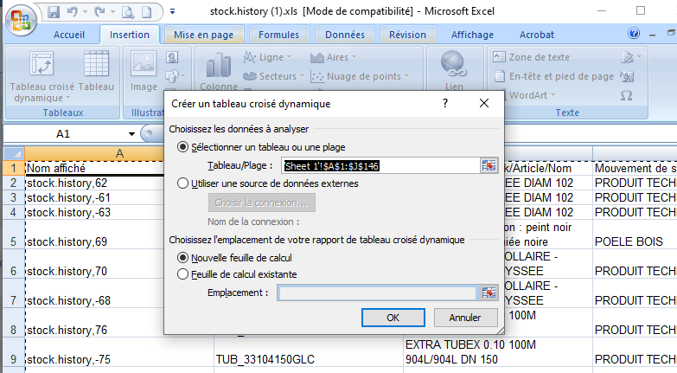
Task: Switch to the Insertion ribbon tab
Action: [130, 35]
